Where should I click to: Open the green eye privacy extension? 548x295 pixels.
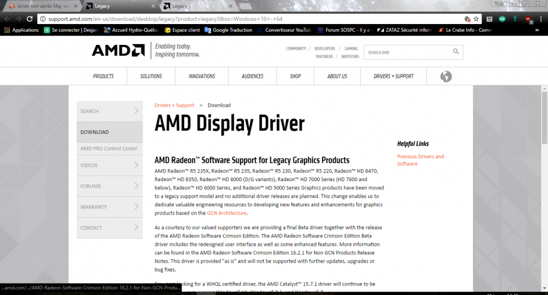pos(502,19)
